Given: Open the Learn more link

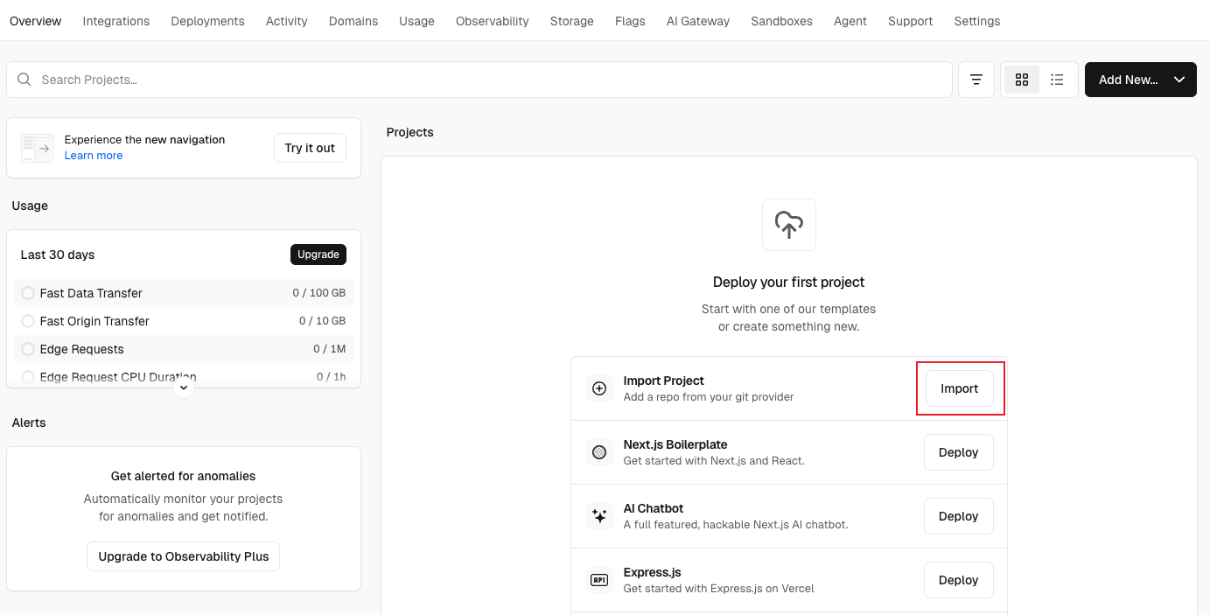Looking at the screenshot, I should (94, 156).
